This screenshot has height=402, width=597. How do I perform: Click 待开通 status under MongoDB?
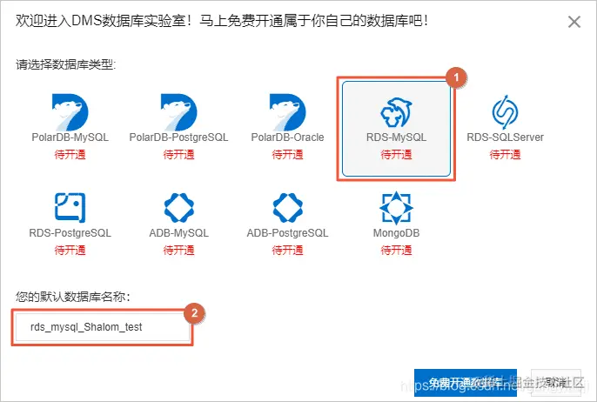point(396,250)
